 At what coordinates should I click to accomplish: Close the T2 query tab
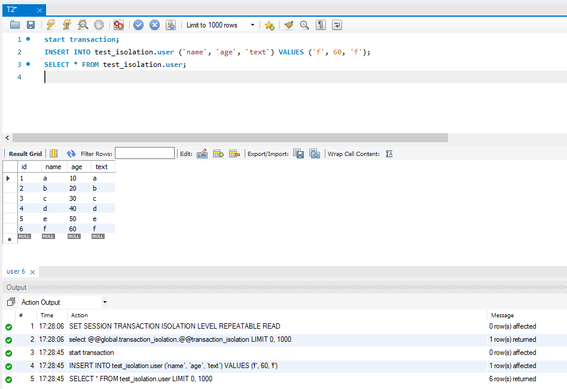click(40, 11)
